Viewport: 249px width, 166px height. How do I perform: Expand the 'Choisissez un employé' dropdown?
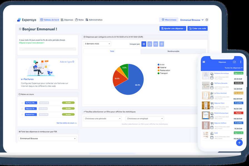(x=144, y=119)
